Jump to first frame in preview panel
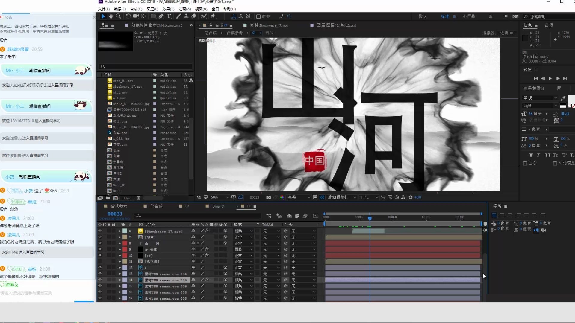 pos(535,78)
